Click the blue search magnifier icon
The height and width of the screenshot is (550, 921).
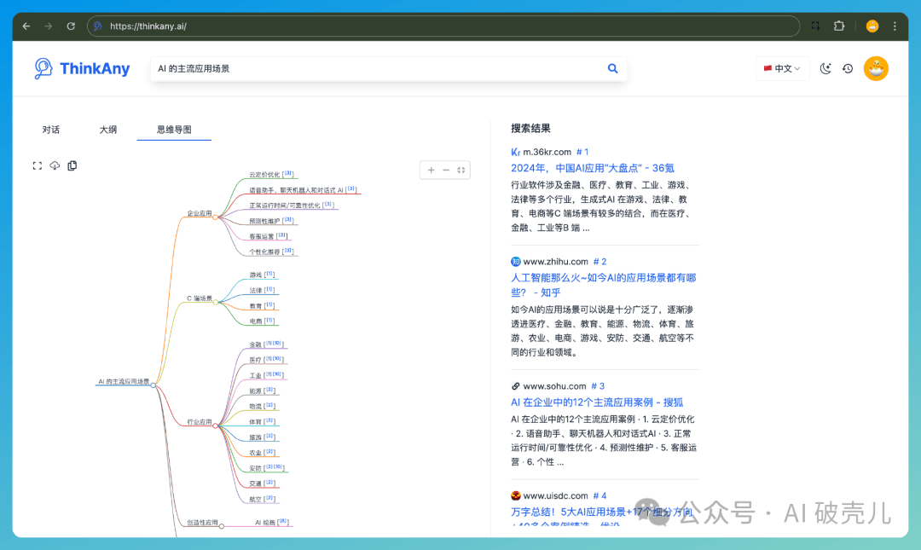tap(612, 69)
